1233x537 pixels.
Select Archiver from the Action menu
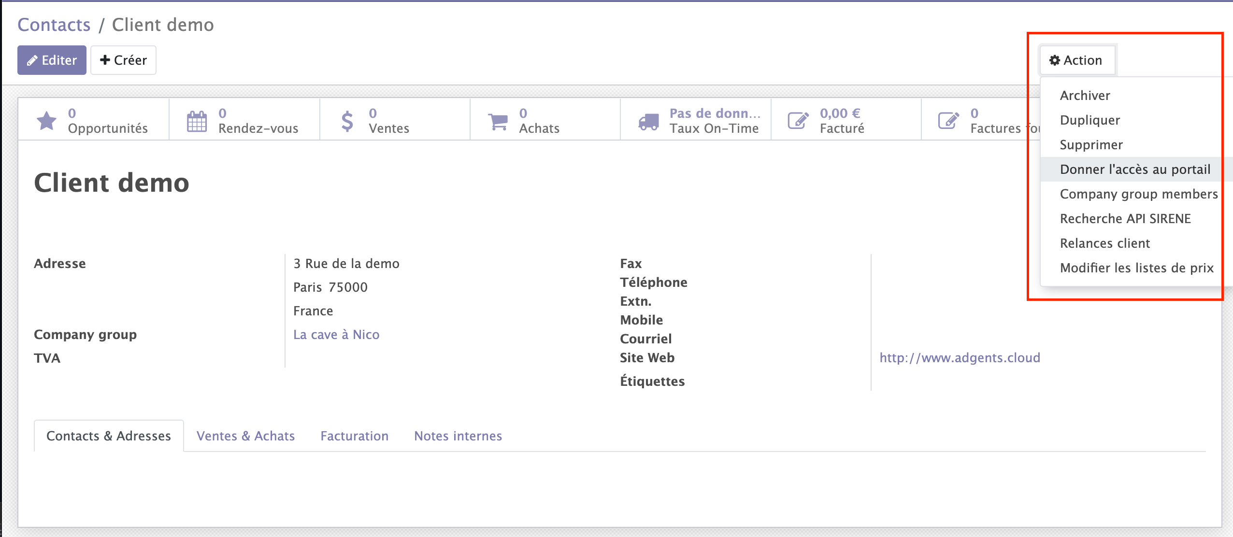point(1085,96)
